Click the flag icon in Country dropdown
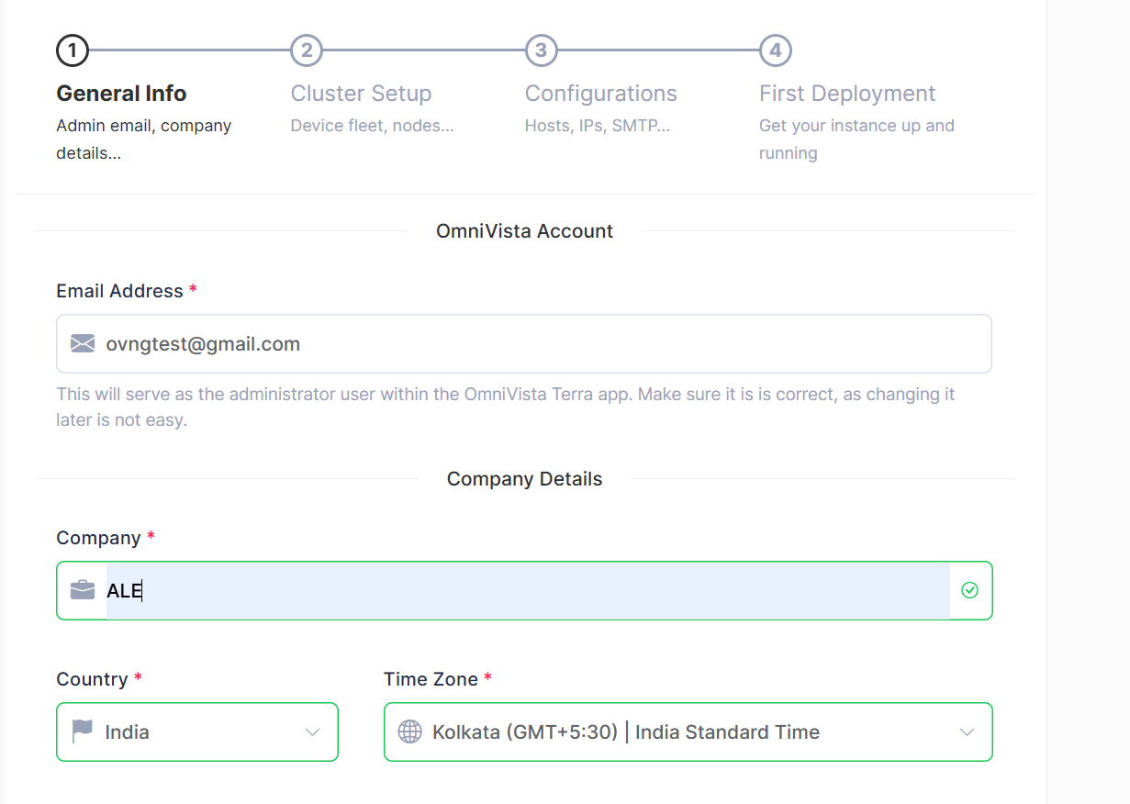This screenshot has height=804, width=1130. coord(83,731)
